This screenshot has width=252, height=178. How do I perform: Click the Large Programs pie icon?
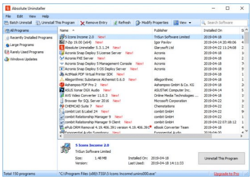pyautogui.click(x=7, y=45)
